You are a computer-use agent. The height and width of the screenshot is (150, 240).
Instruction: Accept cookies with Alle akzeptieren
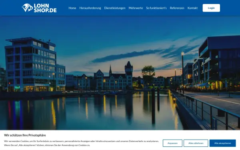pyautogui.click(x=222, y=143)
